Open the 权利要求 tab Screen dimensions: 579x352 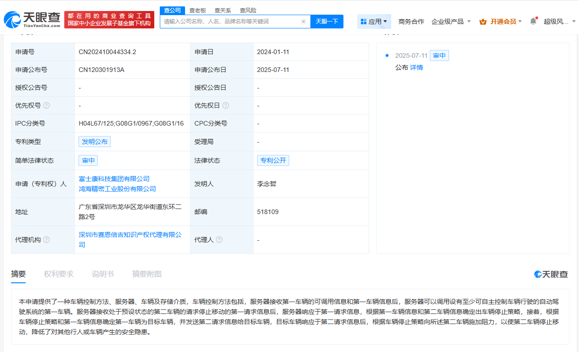pos(59,274)
